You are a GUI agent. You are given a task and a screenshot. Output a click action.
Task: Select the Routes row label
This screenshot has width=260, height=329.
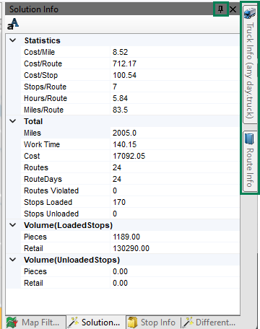pyautogui.click(x=36, y=167)
